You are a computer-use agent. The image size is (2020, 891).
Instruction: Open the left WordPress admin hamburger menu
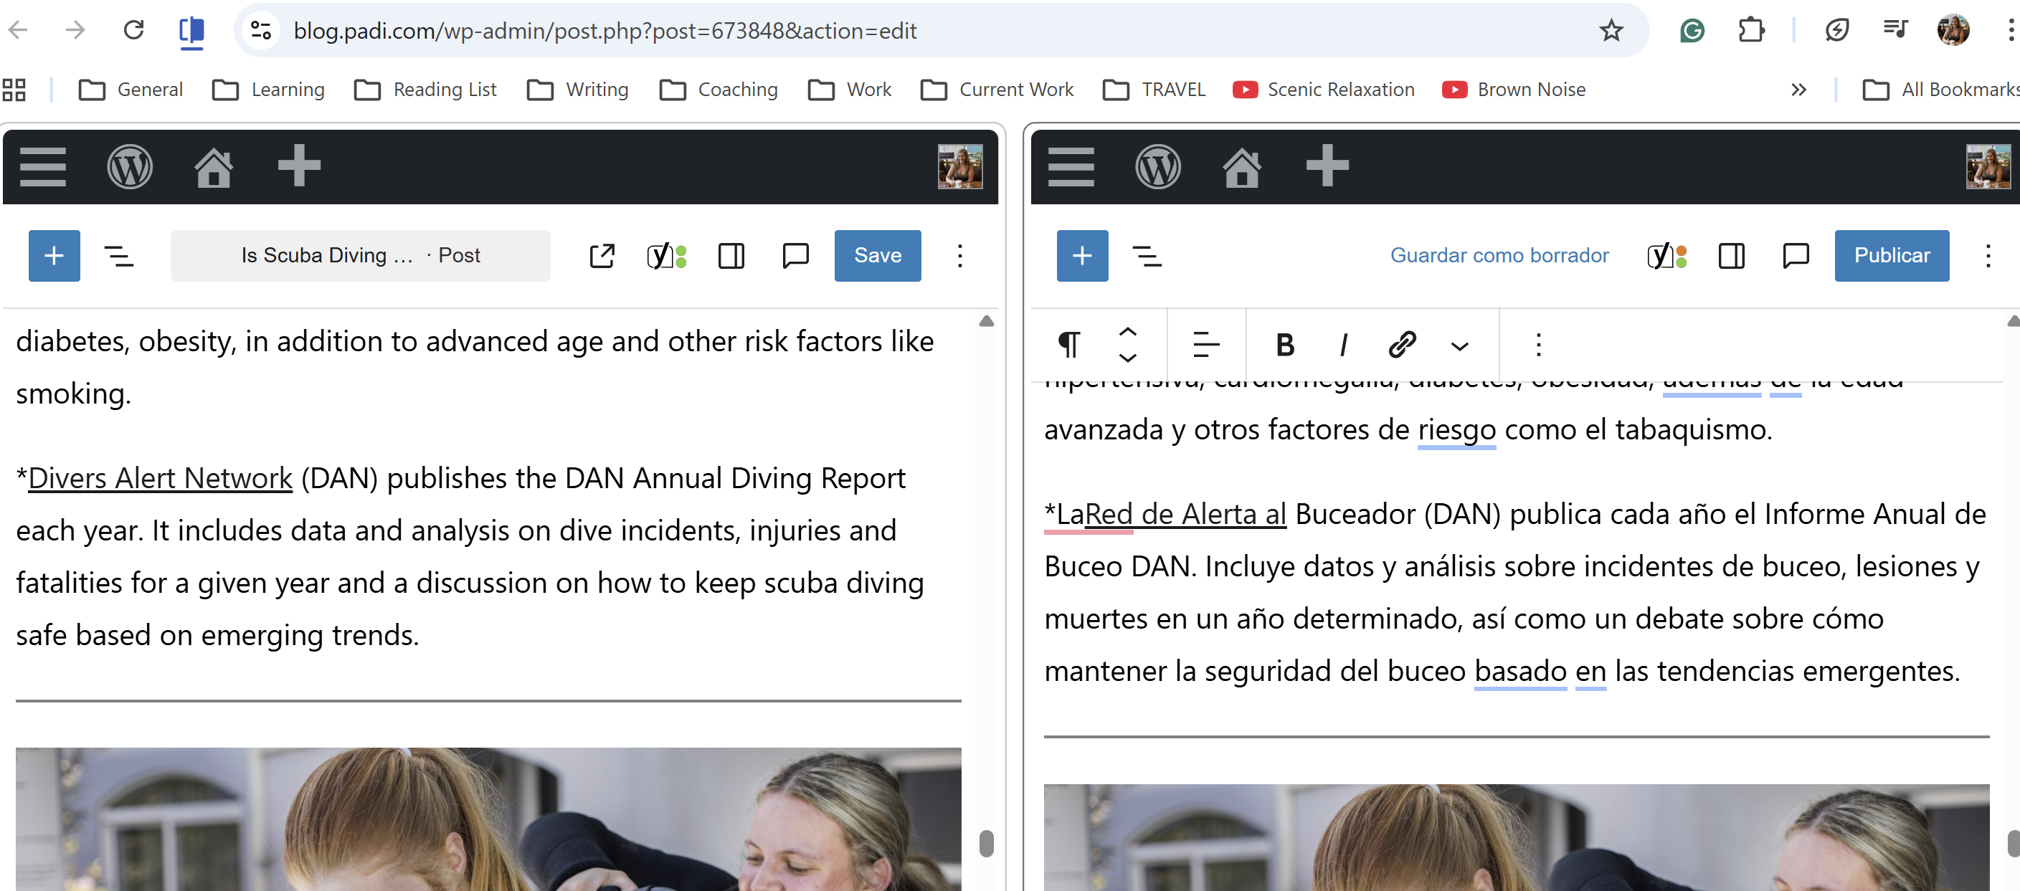point(42,167)
